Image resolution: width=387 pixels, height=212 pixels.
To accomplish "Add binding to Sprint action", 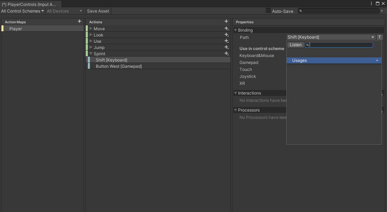I will point(226,54).
